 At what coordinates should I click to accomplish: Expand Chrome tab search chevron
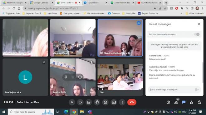(x=180, y=2)
